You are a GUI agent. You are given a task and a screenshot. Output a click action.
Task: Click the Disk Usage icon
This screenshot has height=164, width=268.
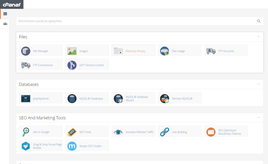pos(164,51)
